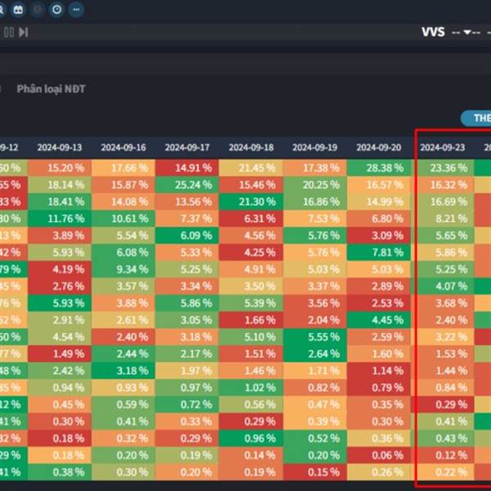Click the 1.14 % cell
This screenshot has height=491, width=491.
(x=379, y=371)
